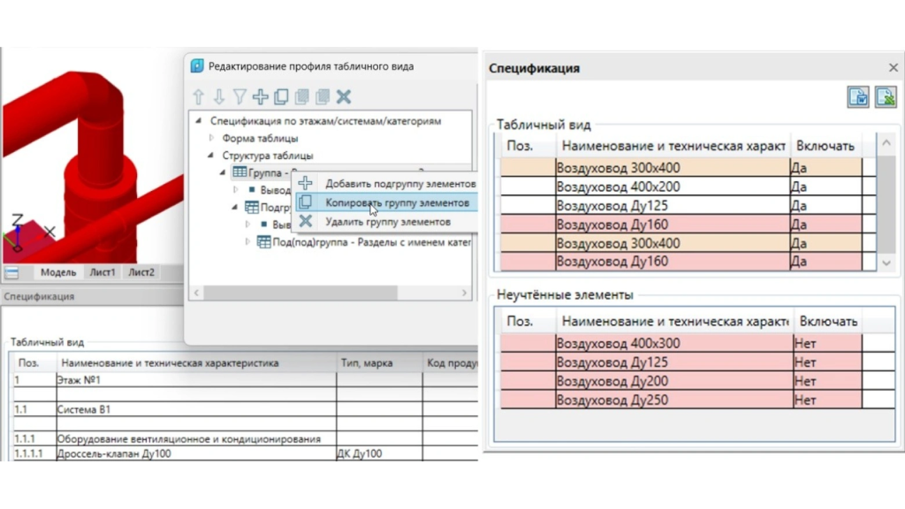The width and height of the screenshot is (905, 509).
Task: Click the copy icon in profile toolbar
Action: (281, 97)
